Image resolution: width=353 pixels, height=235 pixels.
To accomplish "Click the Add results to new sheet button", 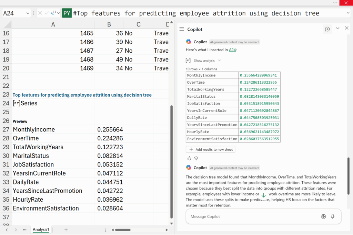I will [x=211, y=149].
